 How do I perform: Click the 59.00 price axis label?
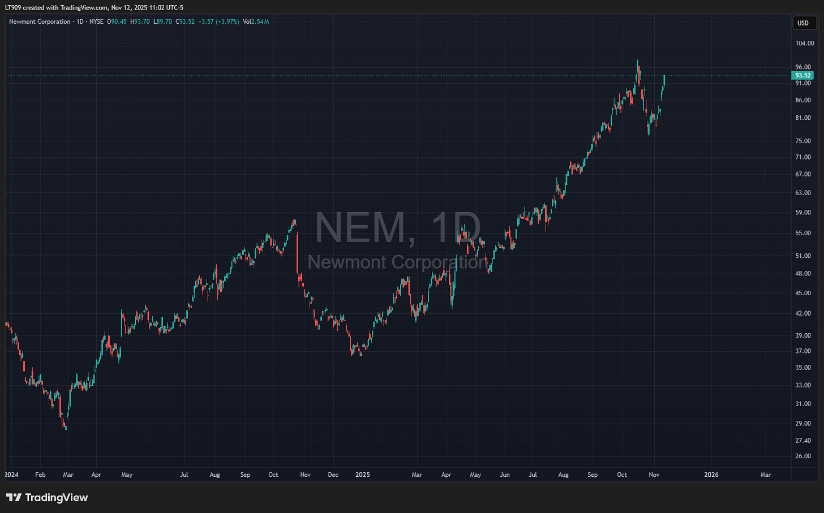coord(803,213)
